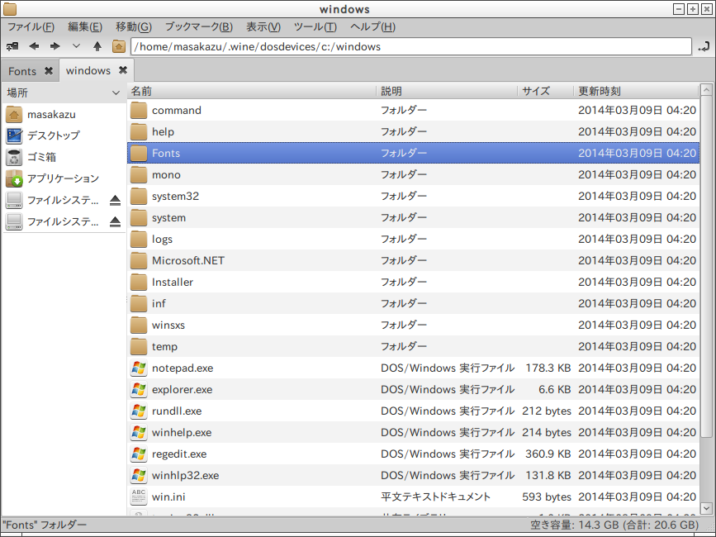This screenshot has width=716, height=537.
Task: Click the scrollbar down arrow
Action: (x=706, y=507)
